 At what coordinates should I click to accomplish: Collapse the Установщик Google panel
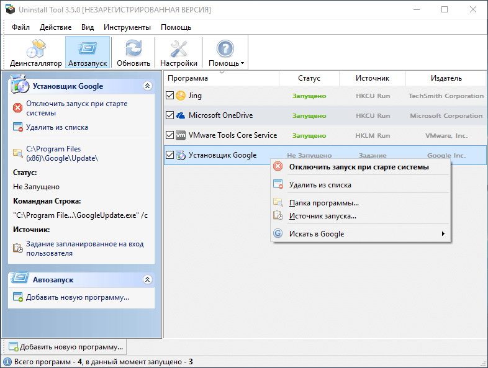pyautogui.click(x=147, y=86)
